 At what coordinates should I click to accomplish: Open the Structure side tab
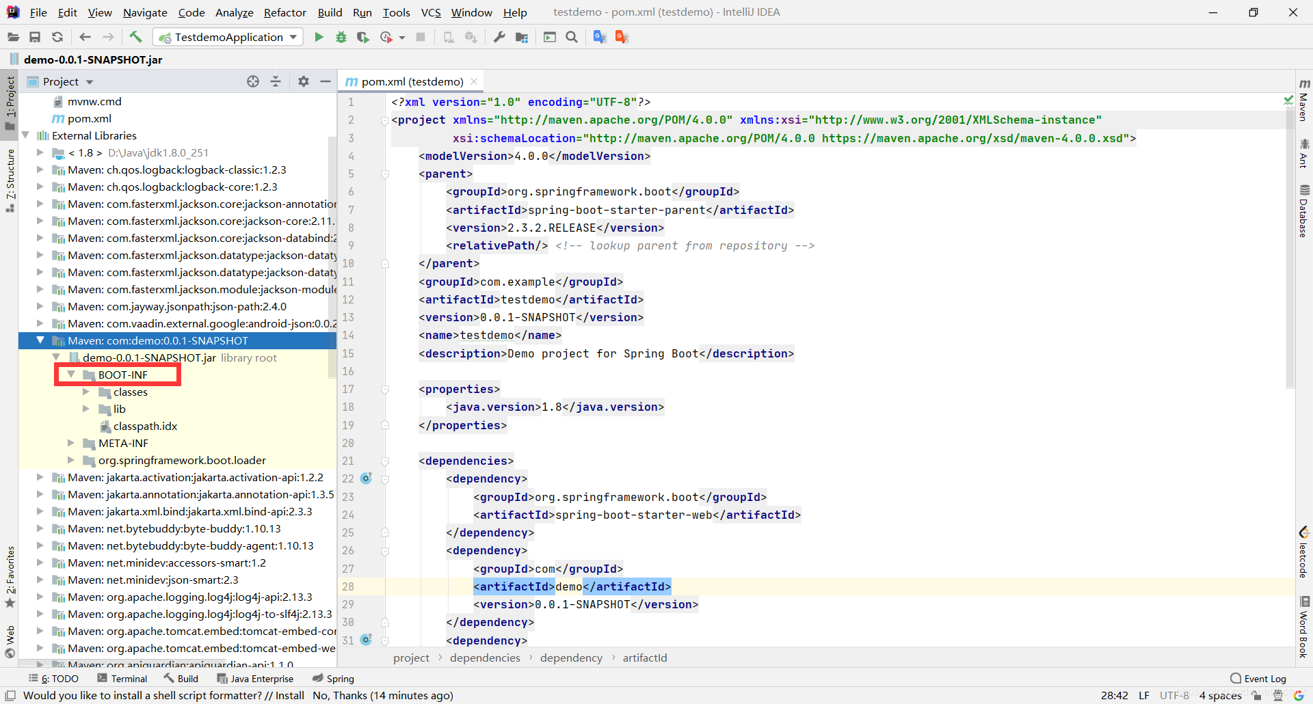10,180
